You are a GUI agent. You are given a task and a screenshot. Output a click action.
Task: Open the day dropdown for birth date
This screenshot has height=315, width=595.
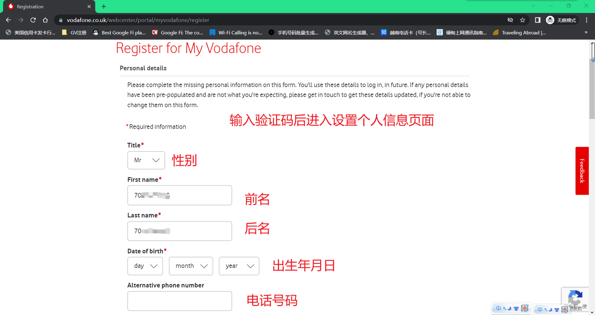point(145,266)
